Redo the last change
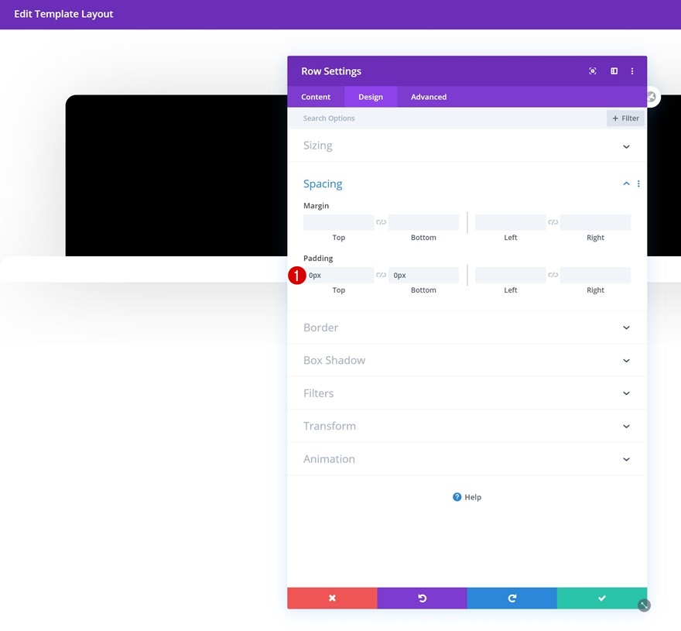681x631 pixels. (x=512, y=598)
